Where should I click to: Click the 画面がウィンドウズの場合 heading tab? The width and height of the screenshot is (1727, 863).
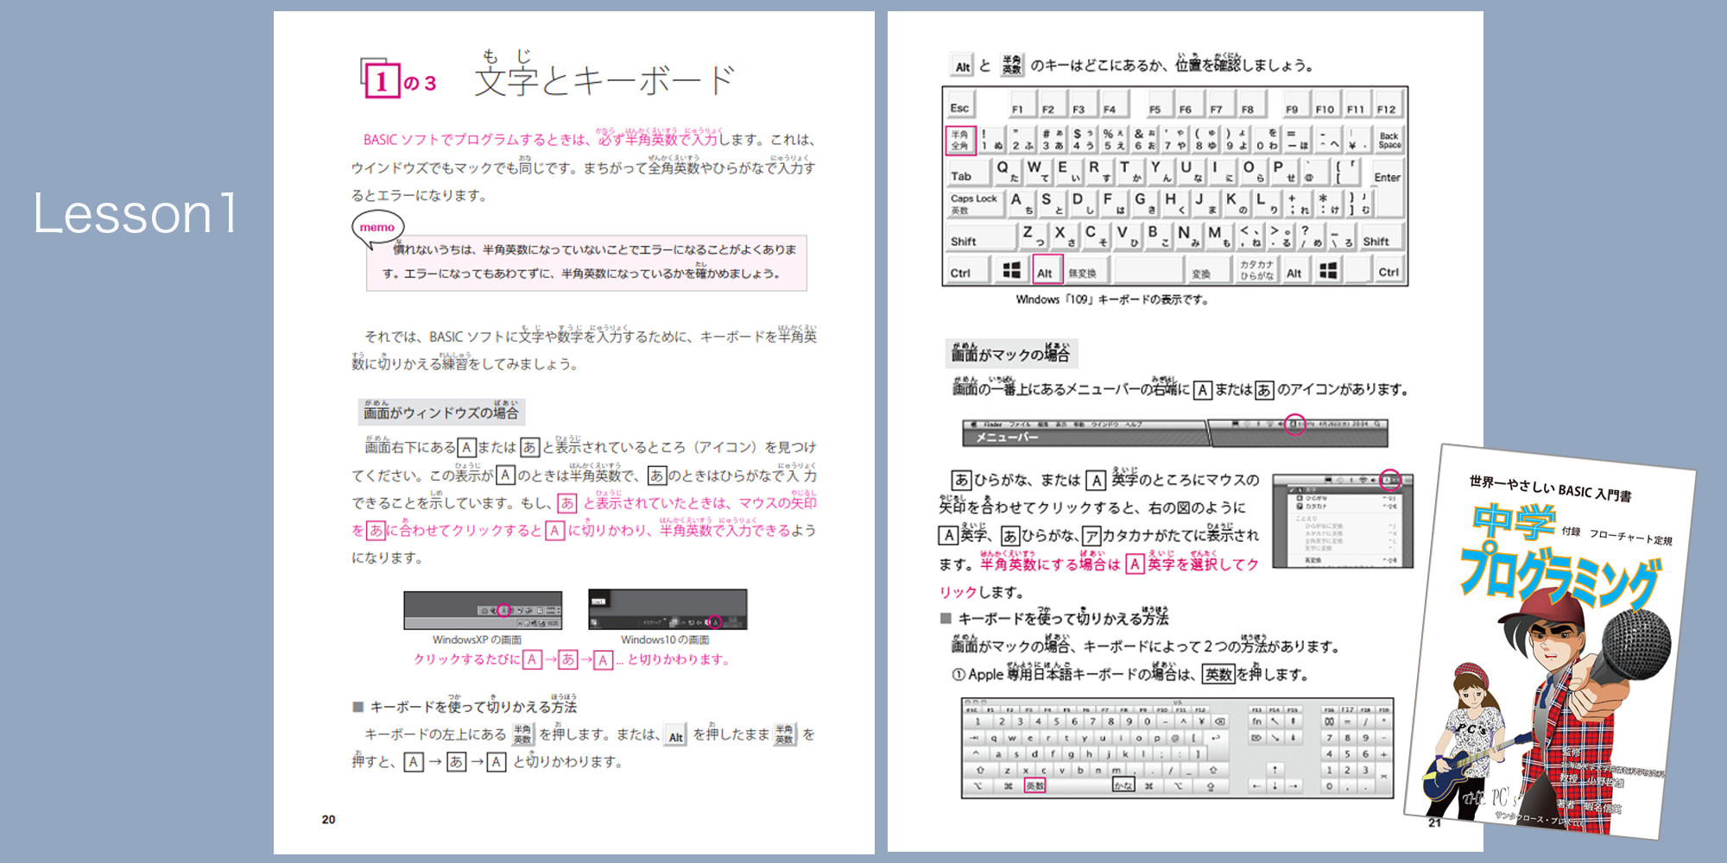click(x=441, y=413)
